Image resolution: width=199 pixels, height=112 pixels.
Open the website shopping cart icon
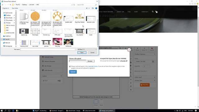[156, 12]
